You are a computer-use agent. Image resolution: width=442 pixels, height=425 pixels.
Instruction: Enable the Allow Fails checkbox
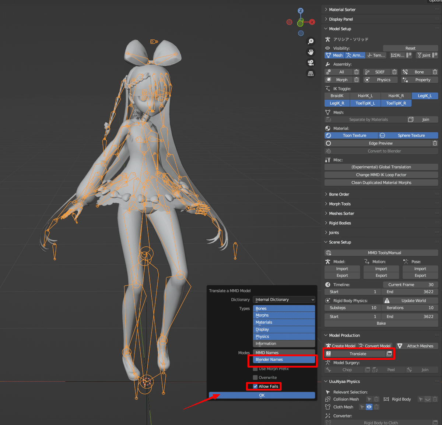[255, 386]
